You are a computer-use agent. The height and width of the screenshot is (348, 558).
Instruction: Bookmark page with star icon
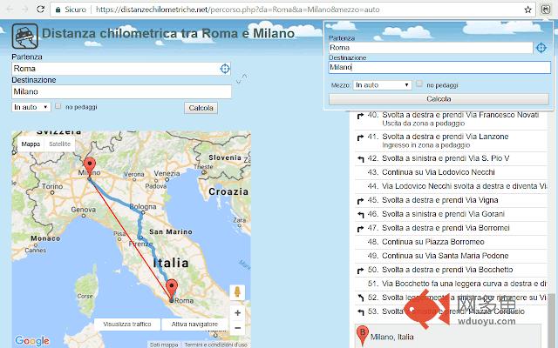point(528,8)
